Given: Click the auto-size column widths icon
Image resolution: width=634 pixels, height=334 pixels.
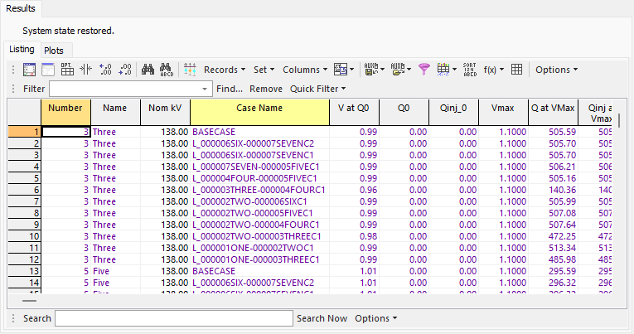Looking at the screenshot, I should click(86, 70).
